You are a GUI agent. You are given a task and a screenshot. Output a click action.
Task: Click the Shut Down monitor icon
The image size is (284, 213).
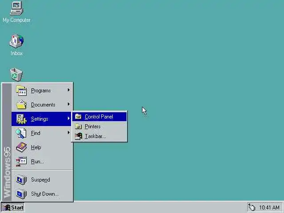tap(21, 194)
